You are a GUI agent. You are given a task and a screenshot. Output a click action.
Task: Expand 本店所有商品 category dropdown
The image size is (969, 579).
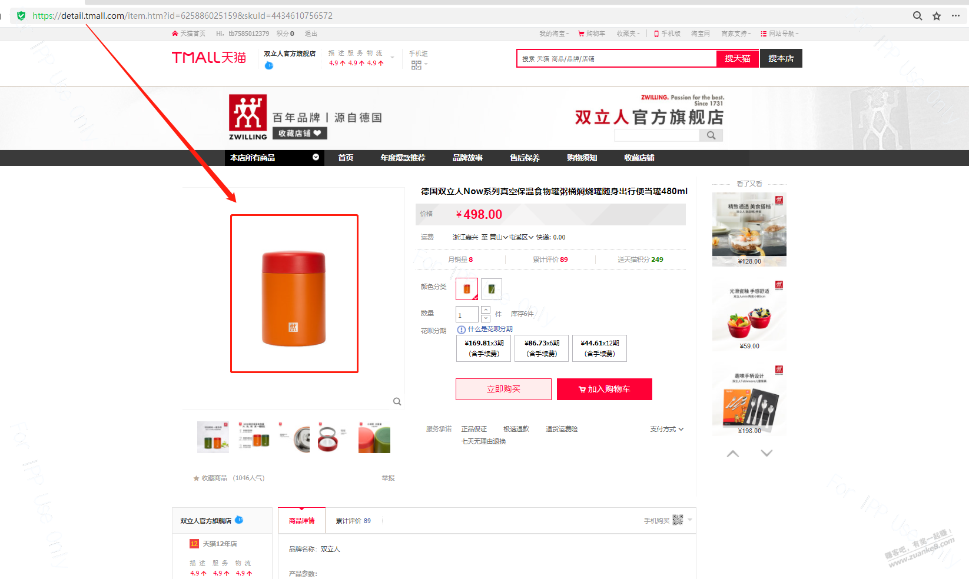[x=274, y=158]
